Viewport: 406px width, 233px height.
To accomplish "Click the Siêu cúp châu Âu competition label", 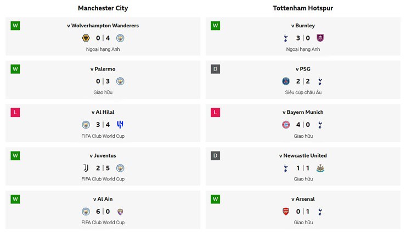I will [x=303, y=92].
